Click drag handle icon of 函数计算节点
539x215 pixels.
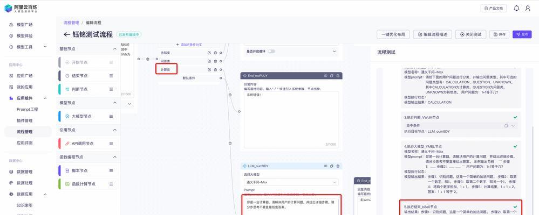point(111,184)
